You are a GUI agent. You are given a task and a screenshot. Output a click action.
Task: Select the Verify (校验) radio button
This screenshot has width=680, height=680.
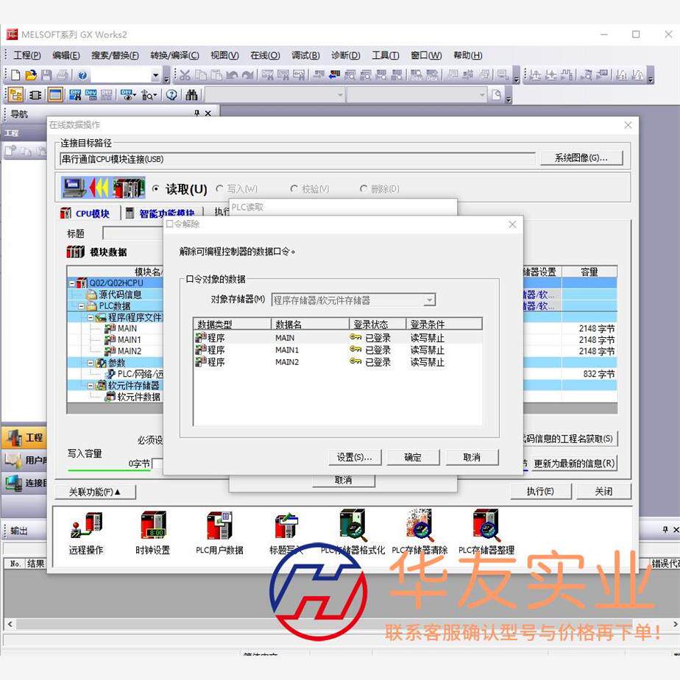point(294,188)
